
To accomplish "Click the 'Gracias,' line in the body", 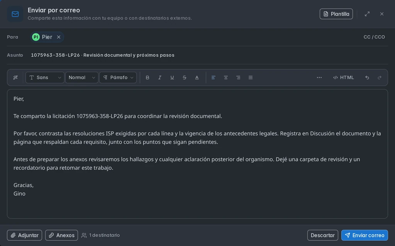I will [24, 185].
